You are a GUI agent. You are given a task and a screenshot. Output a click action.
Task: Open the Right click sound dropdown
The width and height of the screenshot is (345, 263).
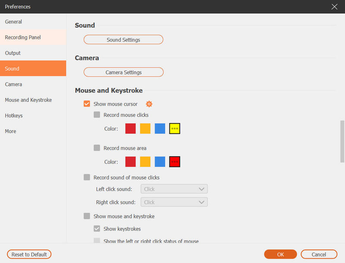(174, 202)
